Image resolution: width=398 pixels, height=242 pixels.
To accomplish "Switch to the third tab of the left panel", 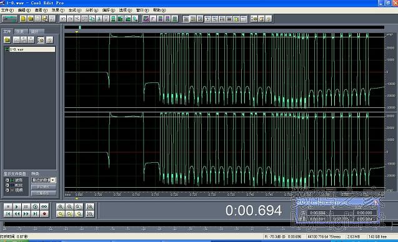I will [x=36, y=31].
